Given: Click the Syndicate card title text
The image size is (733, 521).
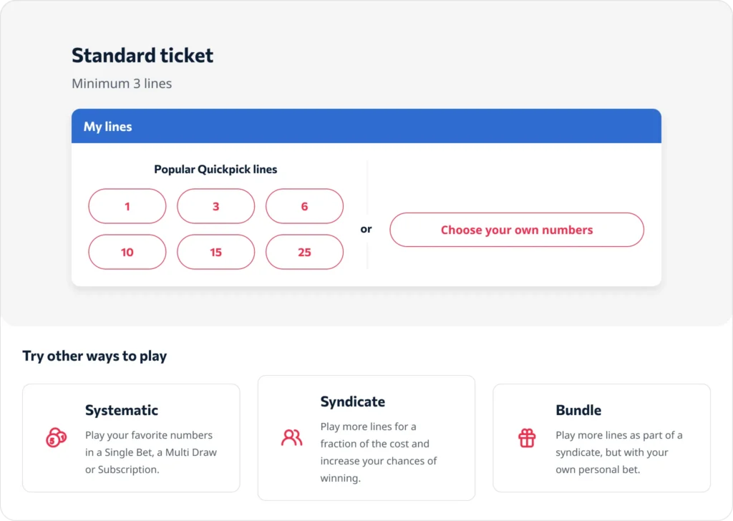Looking at the screenshot, I should click(x=352, y=401).
